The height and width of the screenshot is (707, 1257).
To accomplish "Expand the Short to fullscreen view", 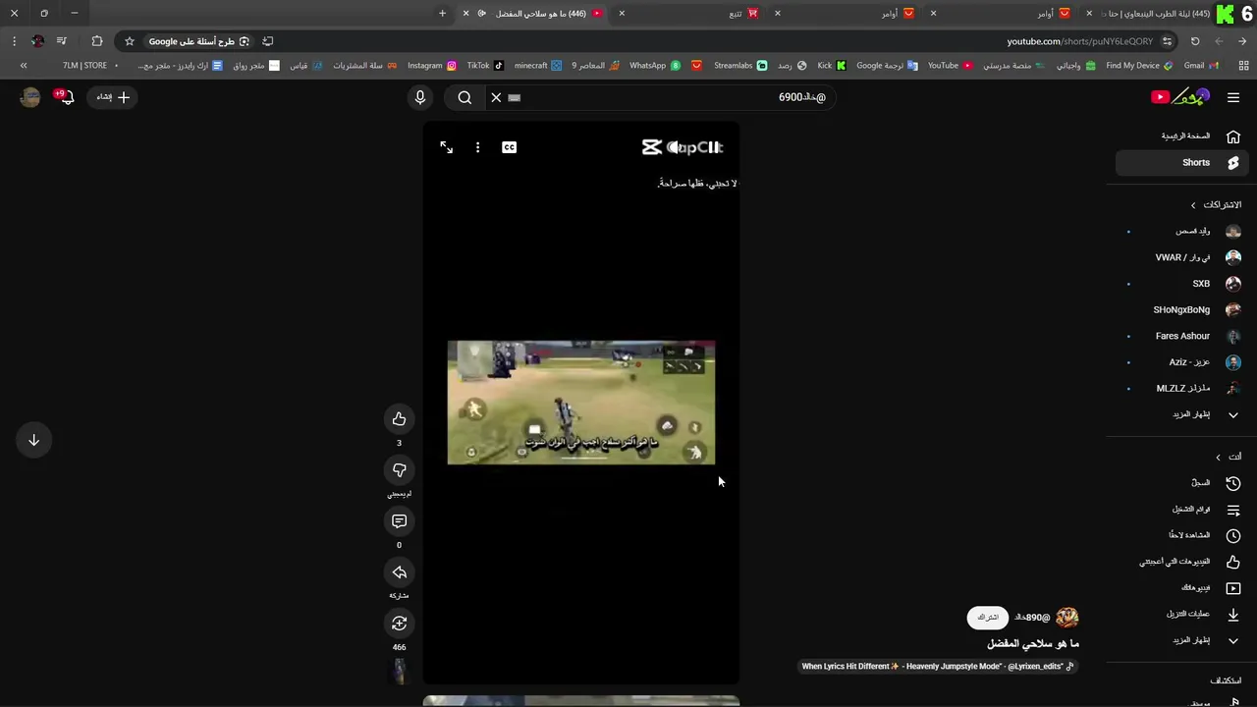I will click(447, 147).
